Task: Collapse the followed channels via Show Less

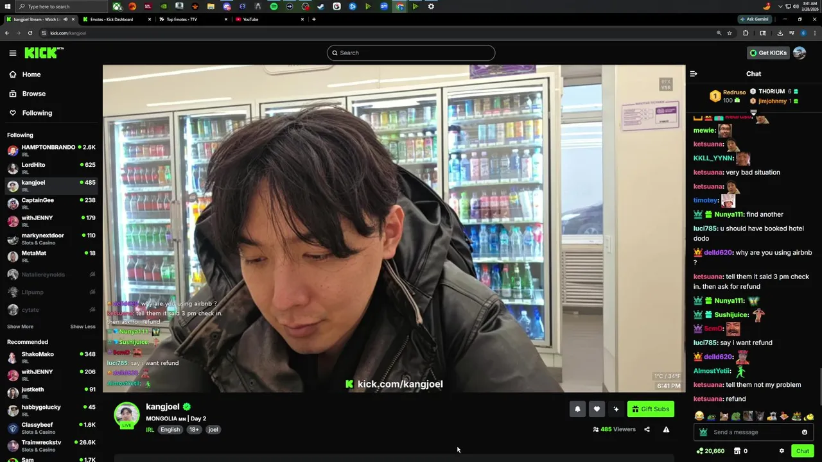Action: coord(82,327)
